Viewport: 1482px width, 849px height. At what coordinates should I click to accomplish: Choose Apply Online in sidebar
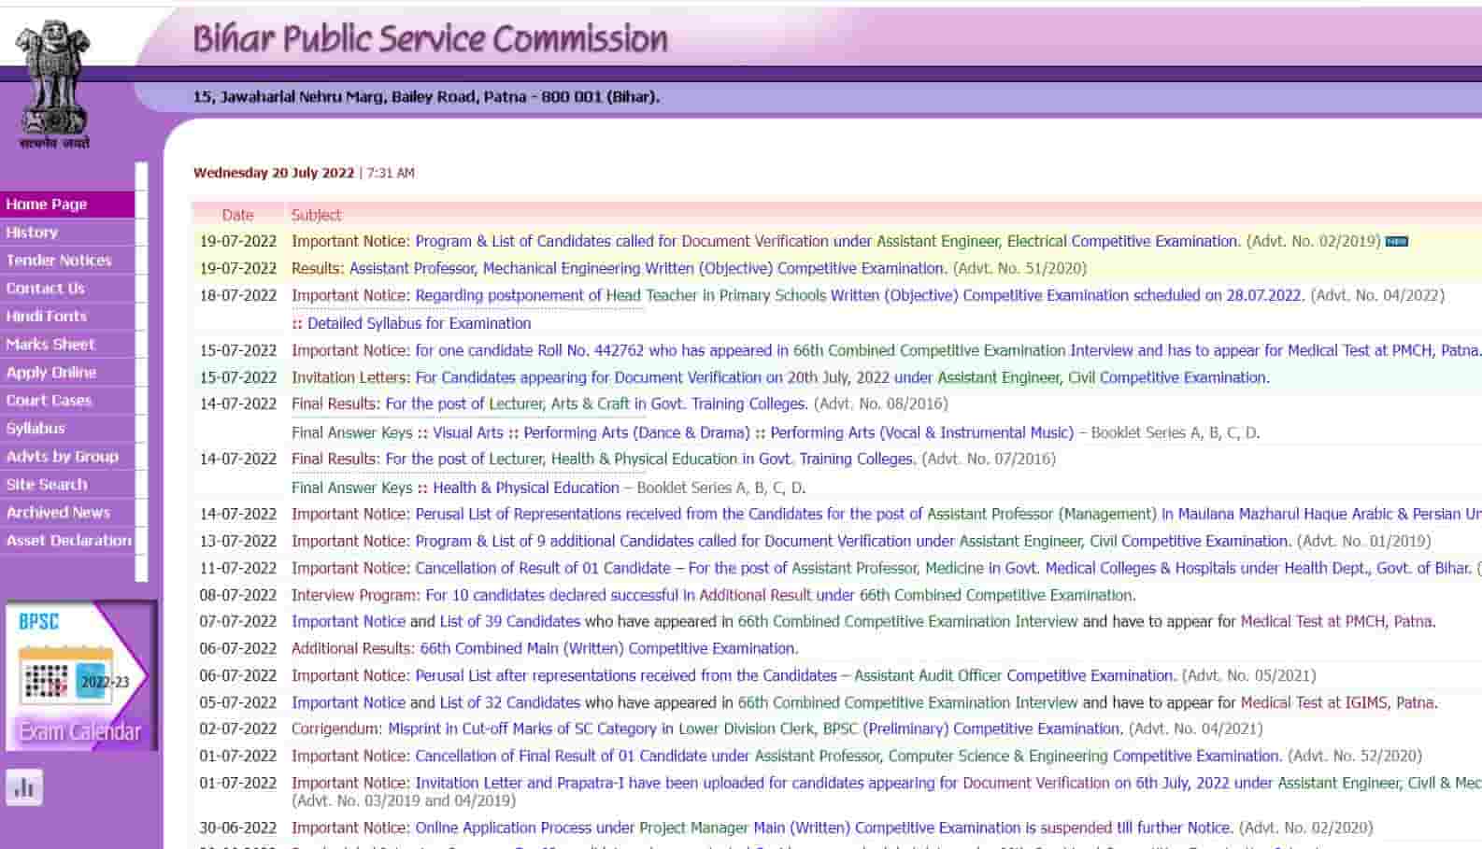coord(51,373)
